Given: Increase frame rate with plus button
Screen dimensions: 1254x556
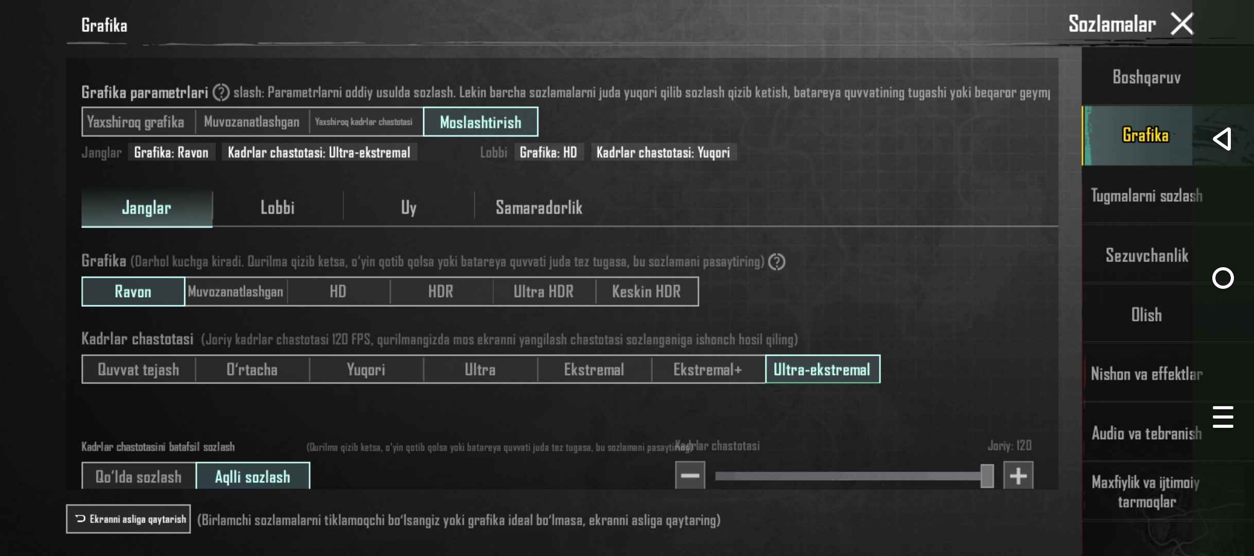Looking at the screenshot, I should pyautogui.click(x=1018, y=476).
